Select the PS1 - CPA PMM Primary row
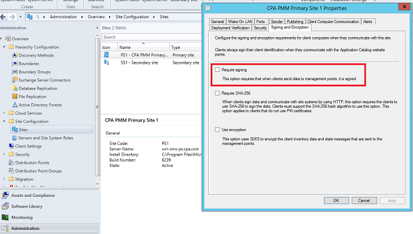Viewport: 413px width, 234px height. click(152, 55)
